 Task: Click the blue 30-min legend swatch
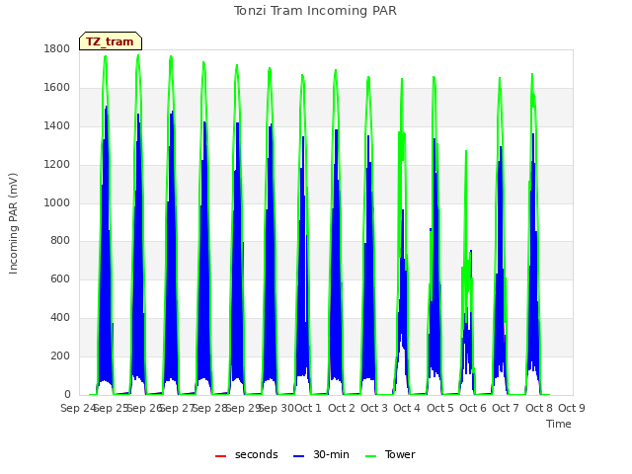298,456
